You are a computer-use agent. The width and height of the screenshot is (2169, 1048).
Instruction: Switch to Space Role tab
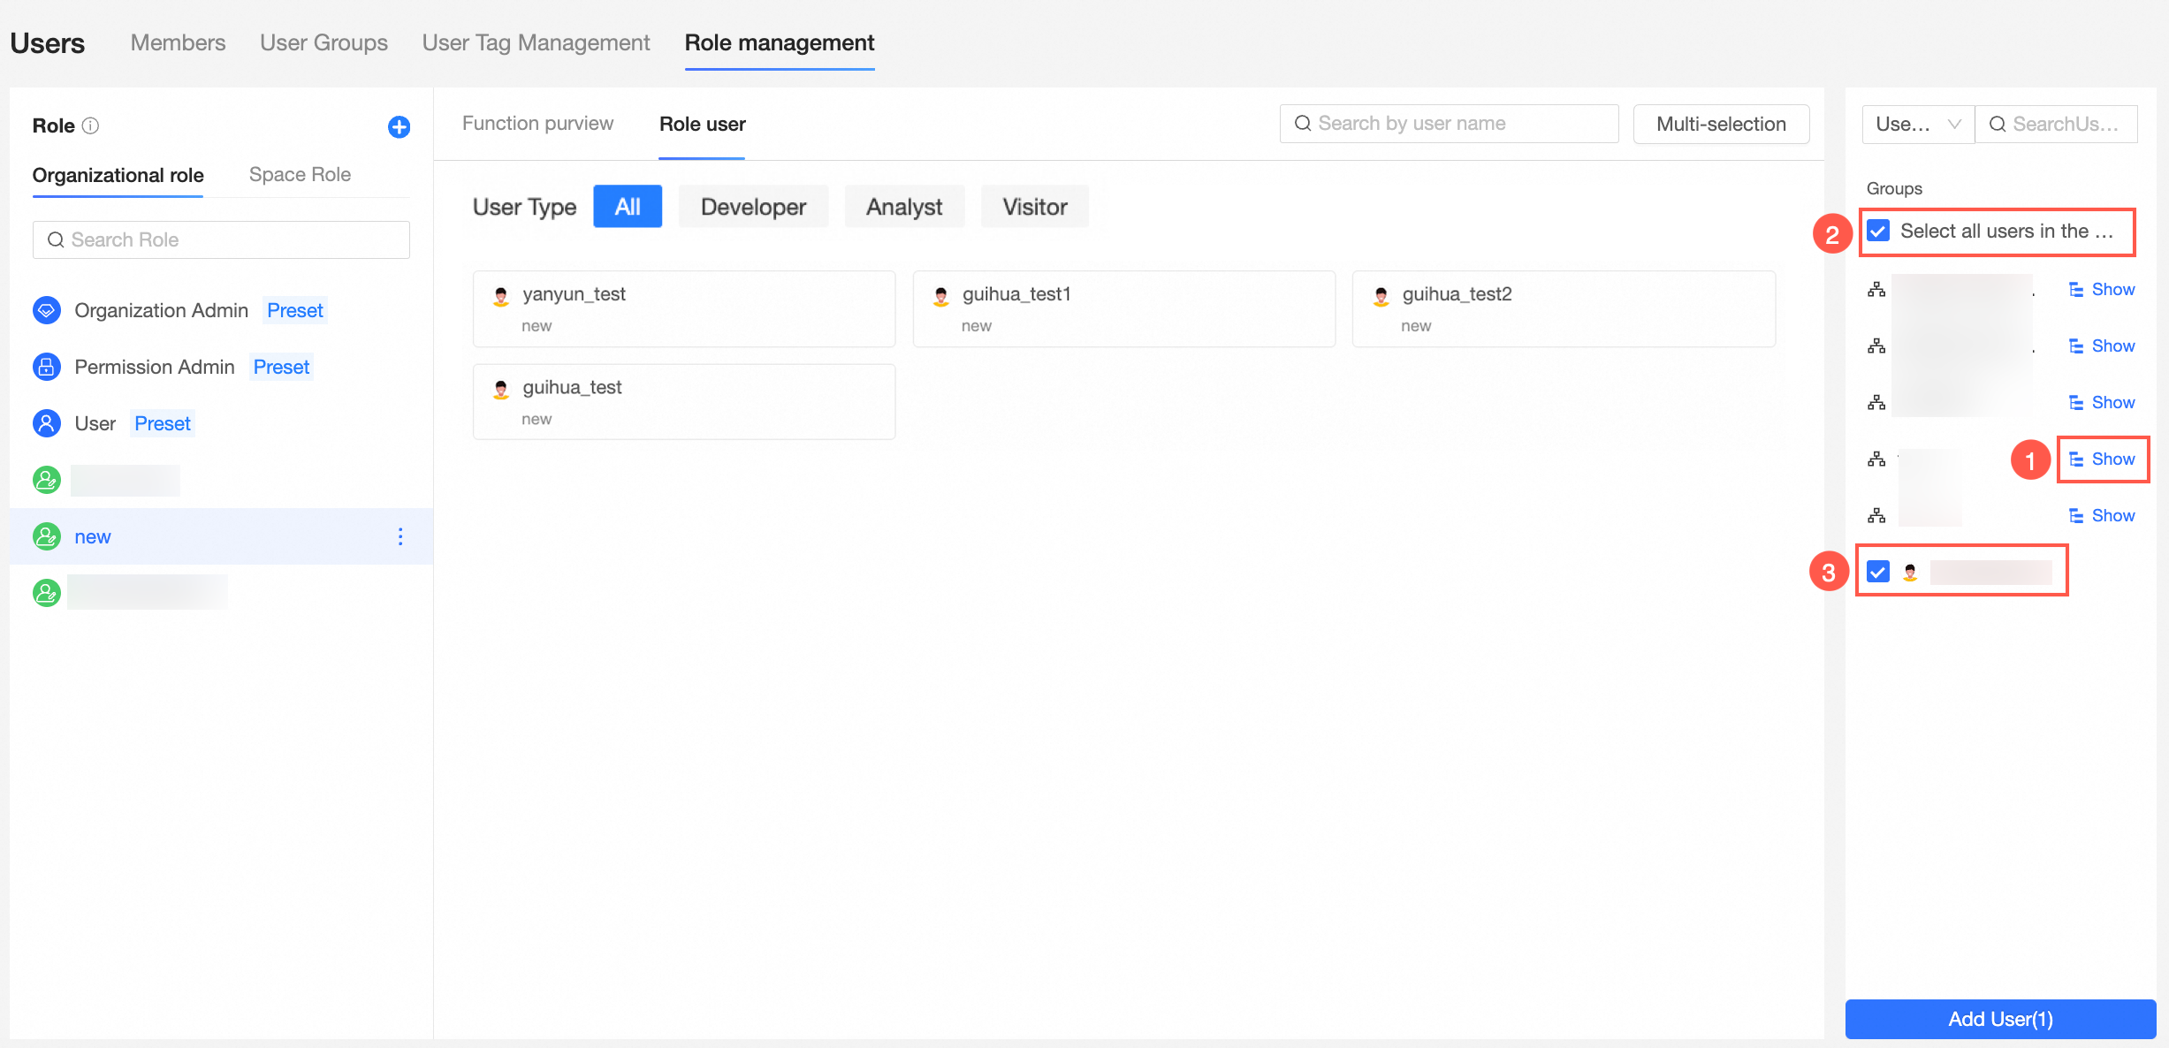tap(300, 175)
